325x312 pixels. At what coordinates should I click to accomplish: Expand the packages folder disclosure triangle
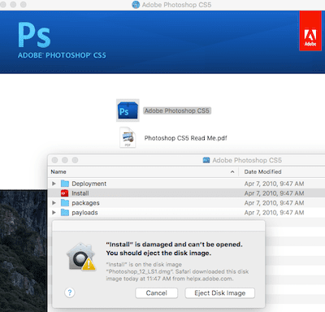click(54, 203)
